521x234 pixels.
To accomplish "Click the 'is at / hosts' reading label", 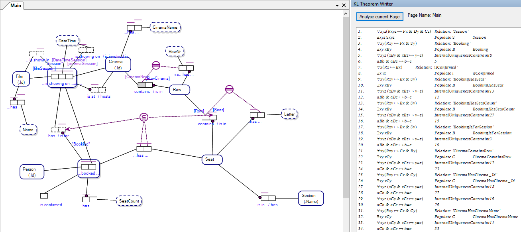I will (x=99, y=96).
